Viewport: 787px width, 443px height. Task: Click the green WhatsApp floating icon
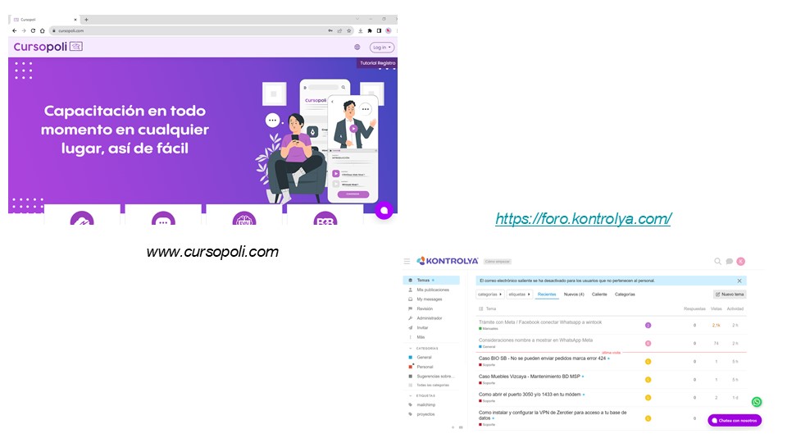(x=757, y=402)
